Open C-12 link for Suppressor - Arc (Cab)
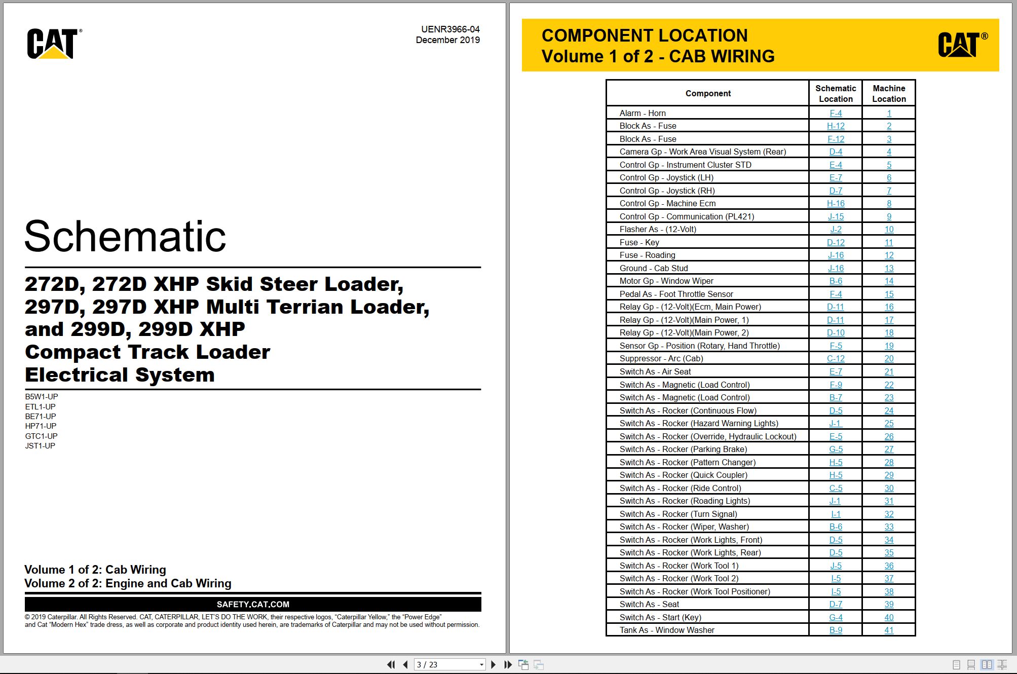 [836, 358]
